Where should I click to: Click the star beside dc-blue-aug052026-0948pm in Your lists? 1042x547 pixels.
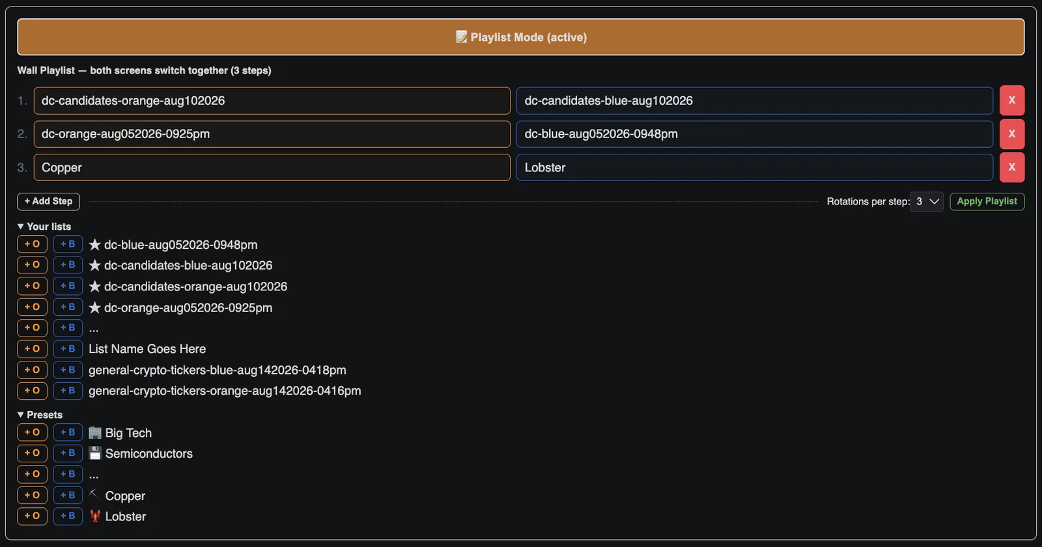pos(95,245)
